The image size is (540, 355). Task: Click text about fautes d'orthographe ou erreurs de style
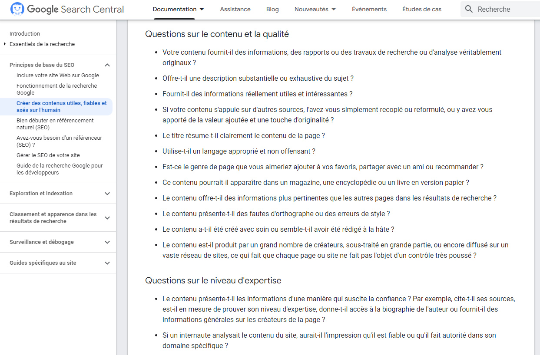tap(276, 214)
